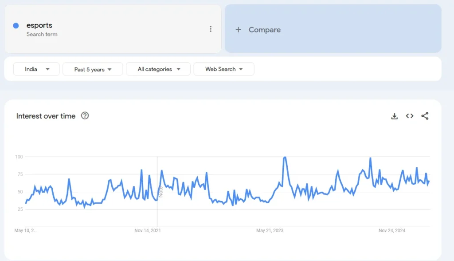Expand the All categories dropdown
This screenshot has height=261, width=454.
tap(158, 69)
